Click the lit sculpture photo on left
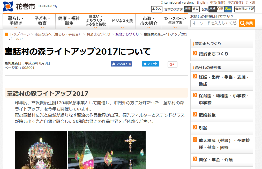This screenshot has height=169, width=262. (41, 150)
